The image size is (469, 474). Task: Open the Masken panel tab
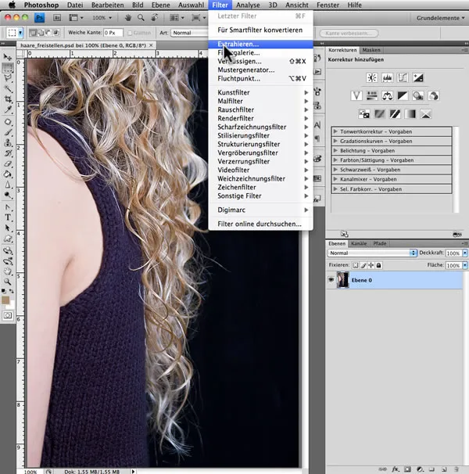372,49
